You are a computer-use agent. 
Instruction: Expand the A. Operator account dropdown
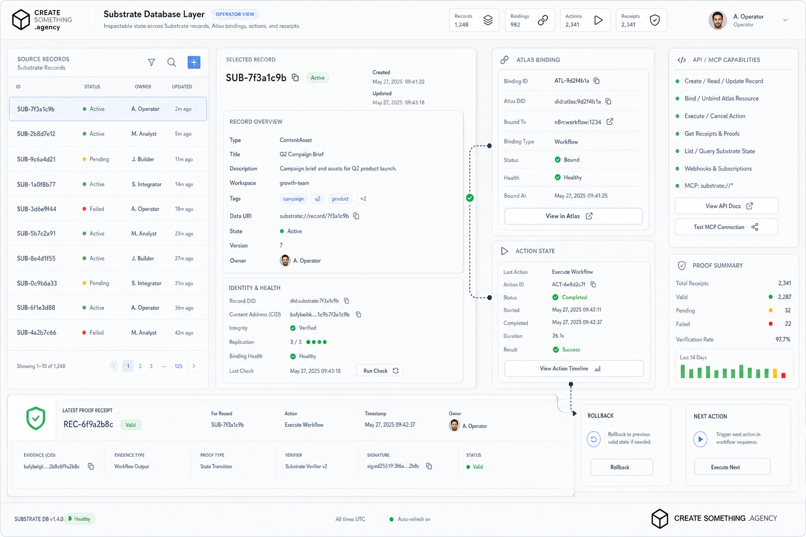tap(785, 20)
